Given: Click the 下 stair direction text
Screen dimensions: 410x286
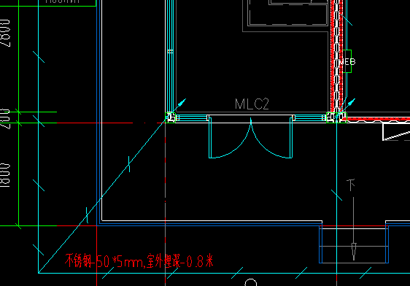Looking at the screenshot, I should pyautogui.click(x=351, y=185).
